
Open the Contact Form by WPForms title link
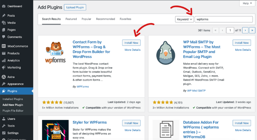click(91, 49)
